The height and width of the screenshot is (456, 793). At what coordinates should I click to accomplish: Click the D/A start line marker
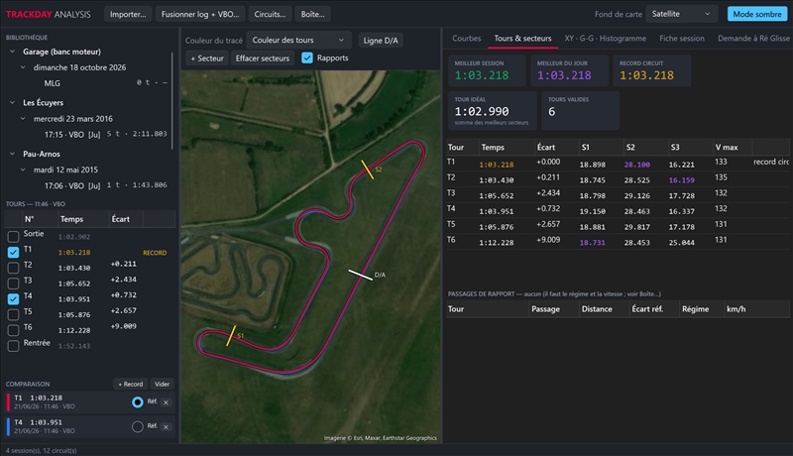point(361,275)
